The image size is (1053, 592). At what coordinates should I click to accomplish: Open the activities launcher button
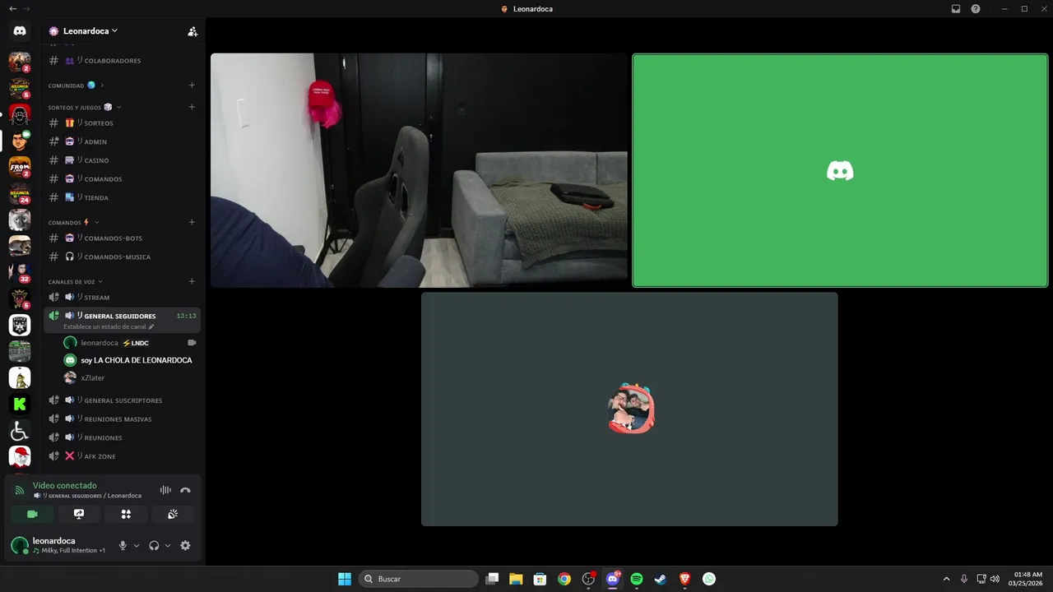pos(126,514)
